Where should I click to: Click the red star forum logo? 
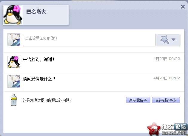click(154, 129)
